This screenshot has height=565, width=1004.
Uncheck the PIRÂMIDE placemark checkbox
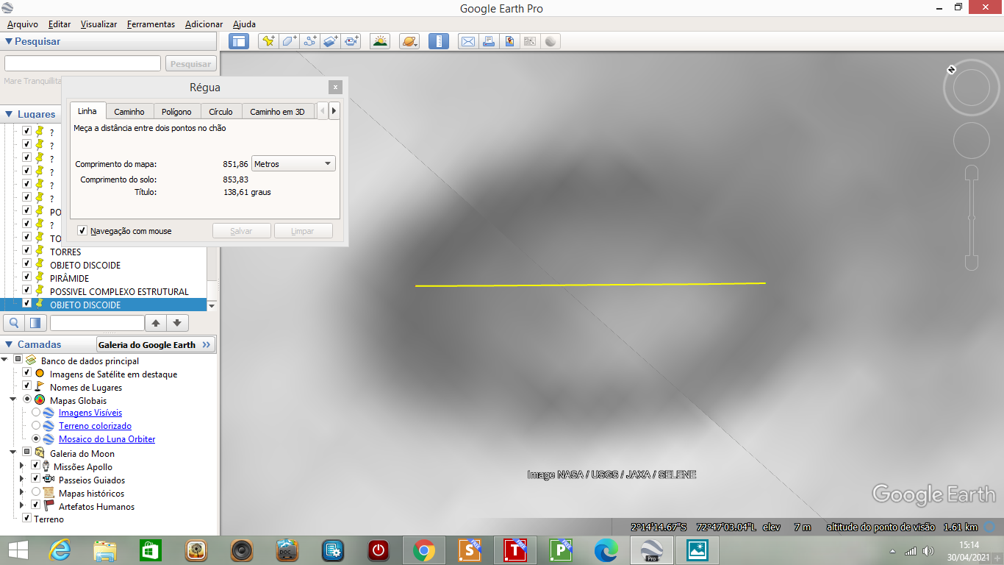click(26, 277)
